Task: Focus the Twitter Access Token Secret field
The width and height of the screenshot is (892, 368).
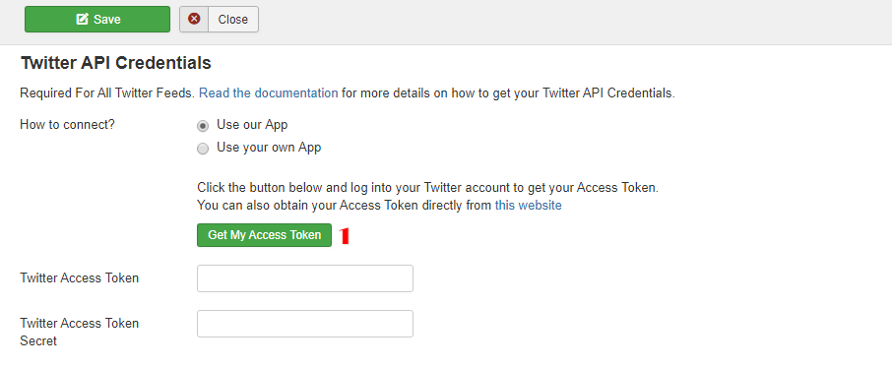Action: tap(305, 324)
